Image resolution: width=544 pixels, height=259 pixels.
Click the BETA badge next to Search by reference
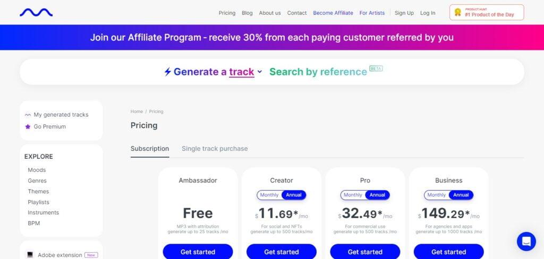coord(376,68)
